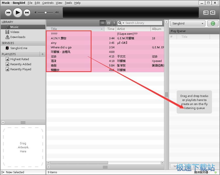The width and height of the screenshot is (220, 175).
Task: Start playback with the Play button
Action: click(18, 13)
